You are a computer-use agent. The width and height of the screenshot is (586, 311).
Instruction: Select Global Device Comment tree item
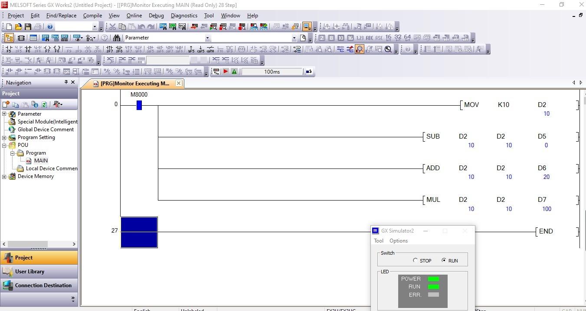[x=46, y=130]
